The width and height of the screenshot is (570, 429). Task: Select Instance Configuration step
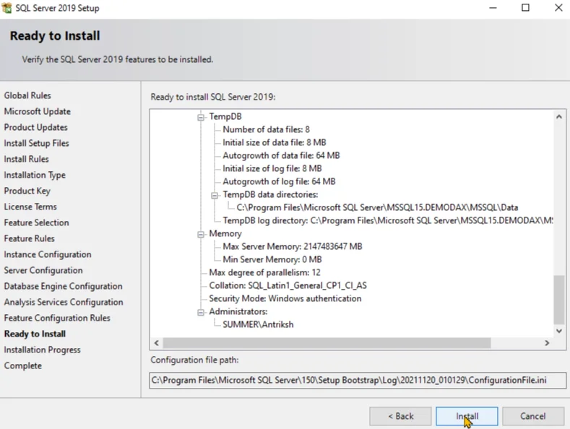[48, 254]
